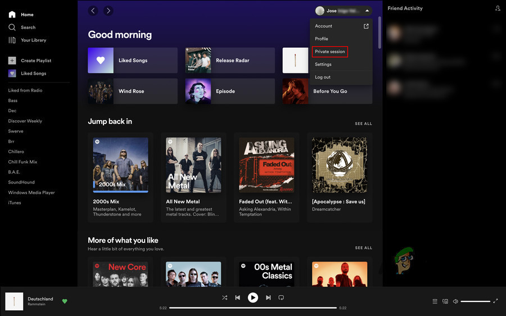
Task: Open the Faded Out album cover
Action: click(266, 165)
